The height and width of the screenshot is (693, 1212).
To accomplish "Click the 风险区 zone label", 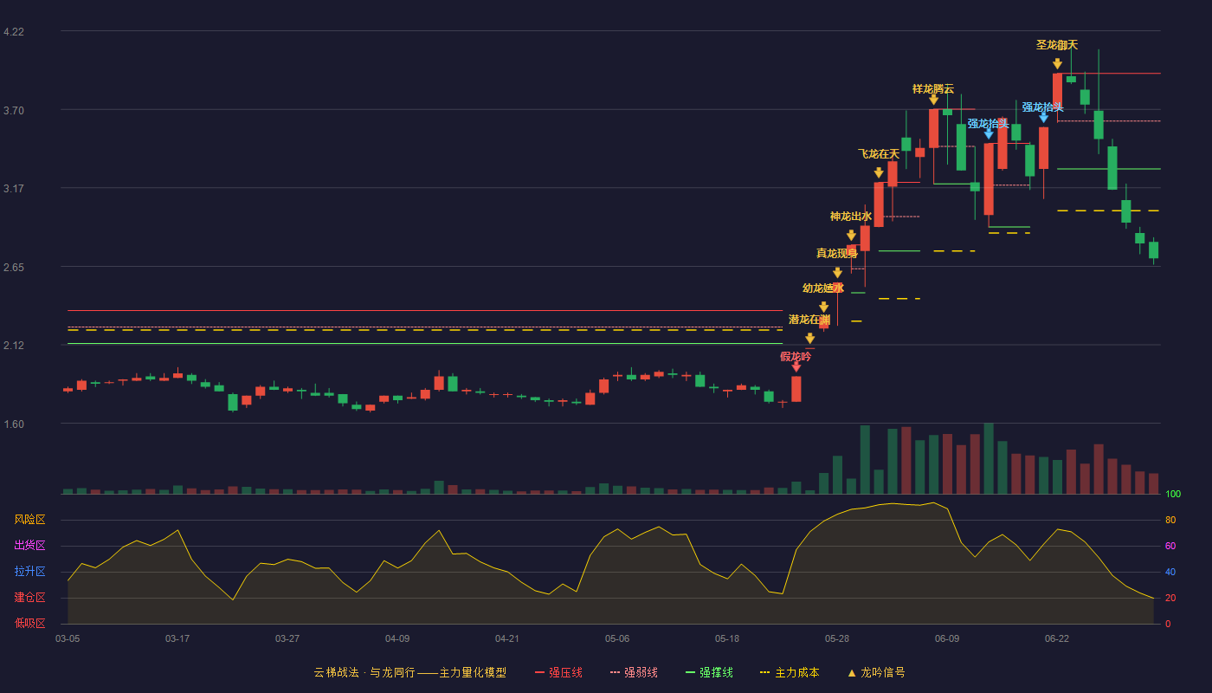I will tap(29, 520).
